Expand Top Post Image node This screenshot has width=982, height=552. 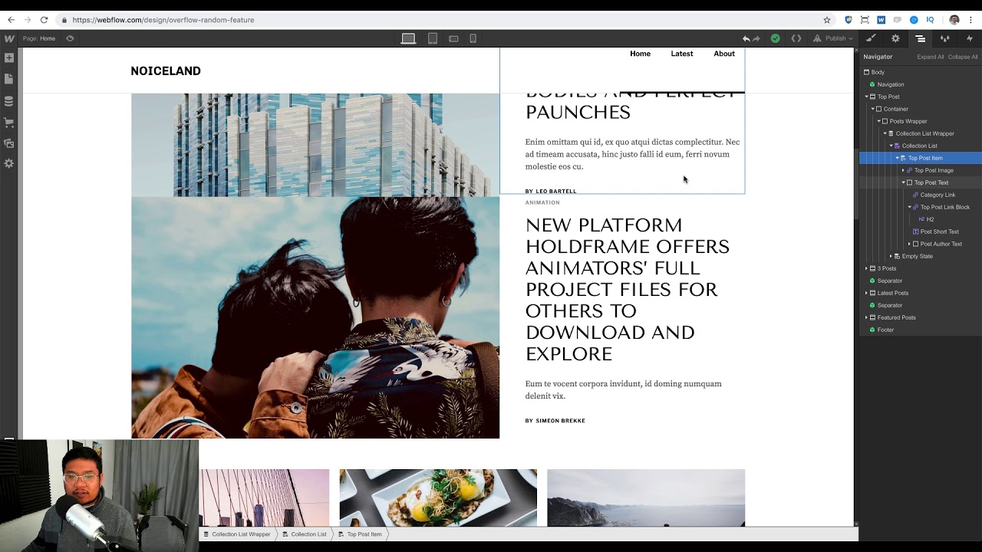pyautogui.click(x=903, y=170)
